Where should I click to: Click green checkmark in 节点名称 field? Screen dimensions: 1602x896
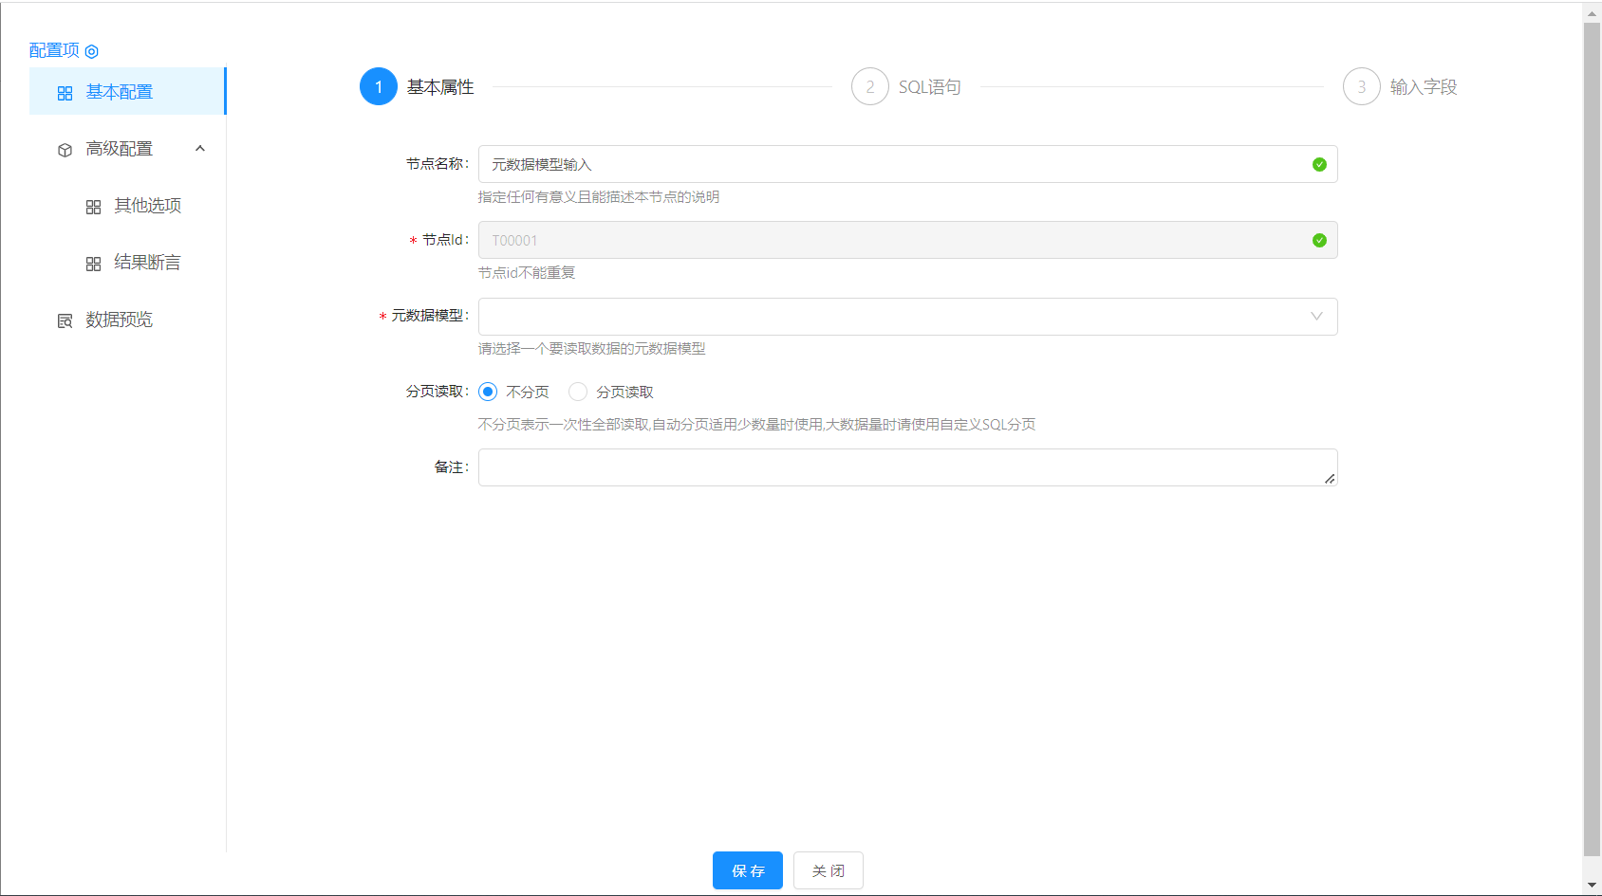click(x=1318, y=165)
